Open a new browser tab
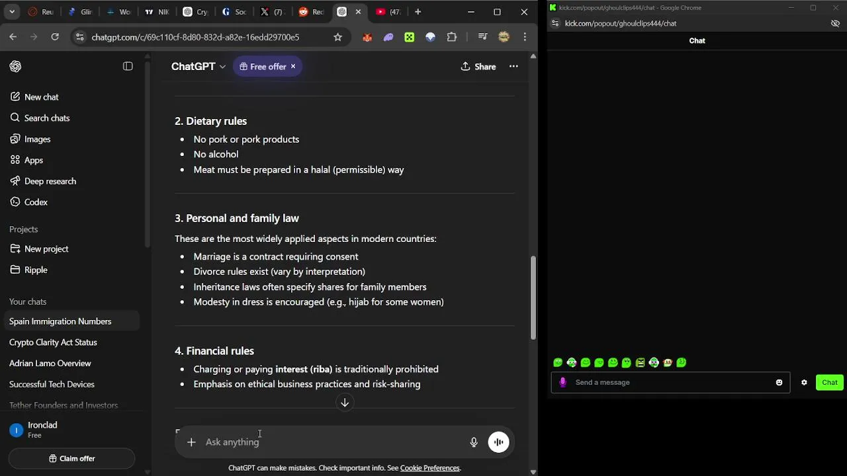Image resolution: width=847 pixels, height=476 pixels. pyautogui.click(x=418, y=12)
